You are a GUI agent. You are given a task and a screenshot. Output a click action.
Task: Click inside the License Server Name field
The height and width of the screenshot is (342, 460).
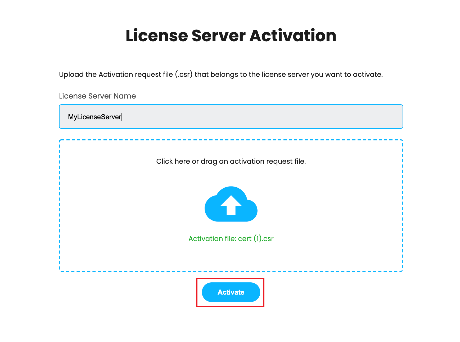click(x=231, y=117)
